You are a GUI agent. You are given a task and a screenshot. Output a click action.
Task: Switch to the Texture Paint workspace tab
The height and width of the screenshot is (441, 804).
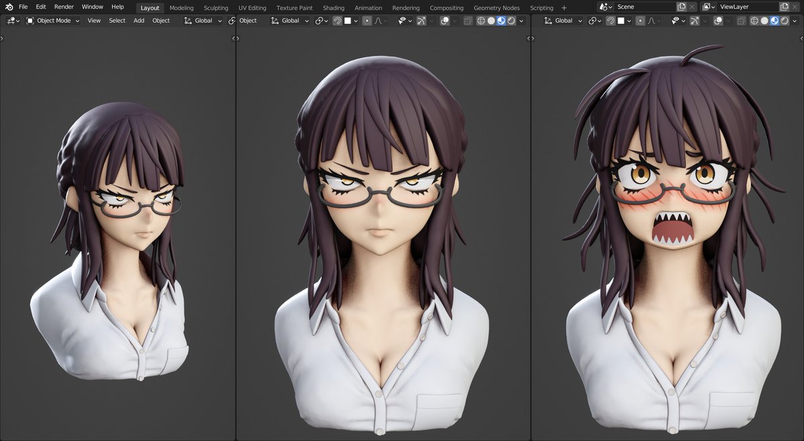tap(294, 8)
